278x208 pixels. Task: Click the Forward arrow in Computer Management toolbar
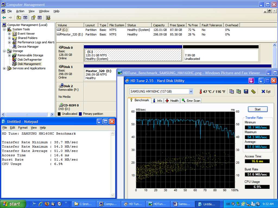(10, 18)
